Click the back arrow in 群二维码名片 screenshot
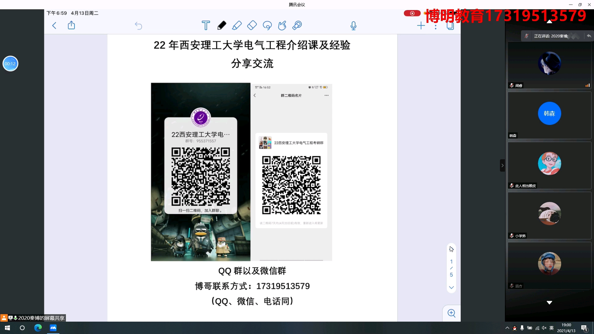Image resolution: width=594 pixels, height=334 pixels. pyautogui.click(x=255, y=95)
